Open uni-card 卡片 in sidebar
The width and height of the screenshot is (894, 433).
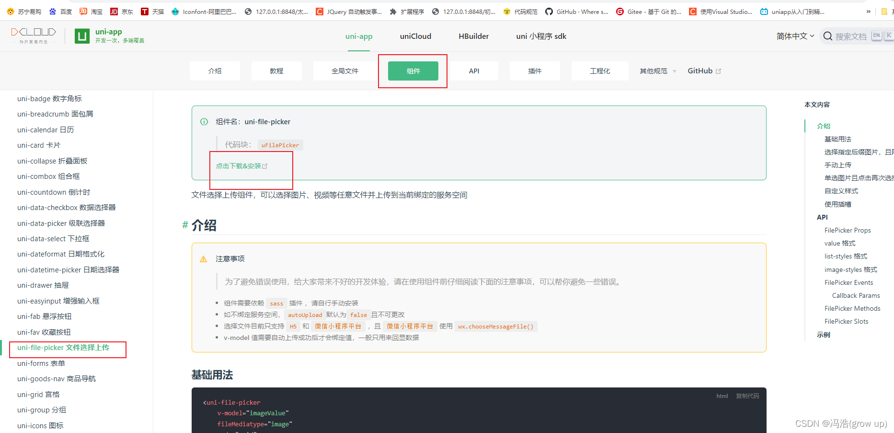coord(39,145)
